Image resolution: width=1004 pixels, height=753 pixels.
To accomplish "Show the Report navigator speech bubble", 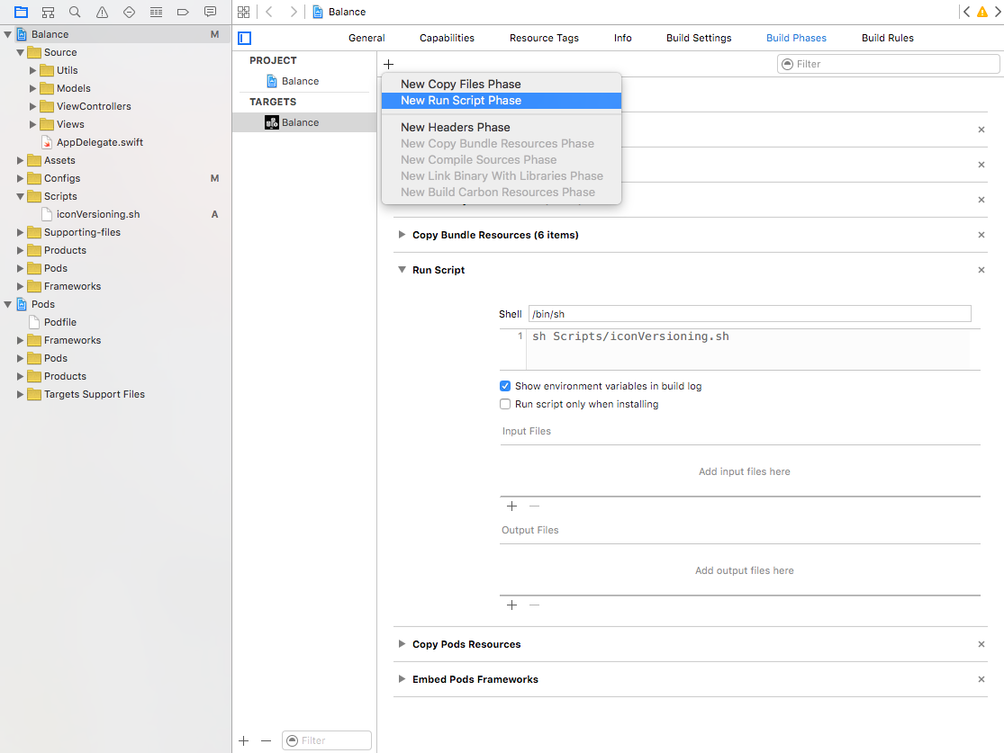I will pyautogui.click(x=210, y=12).
